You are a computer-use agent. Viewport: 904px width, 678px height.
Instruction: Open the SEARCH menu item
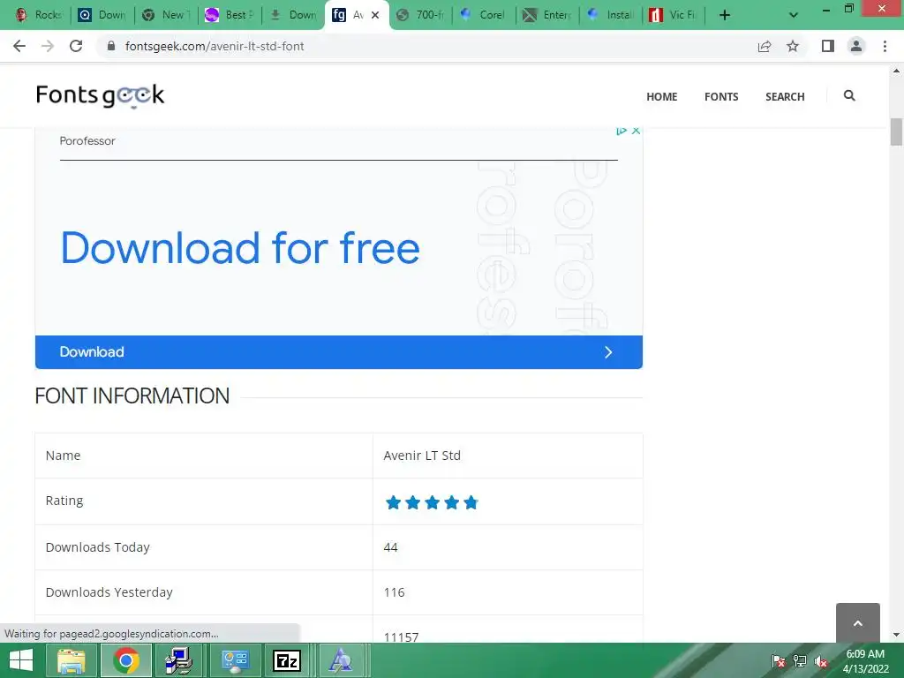[785, 97]
